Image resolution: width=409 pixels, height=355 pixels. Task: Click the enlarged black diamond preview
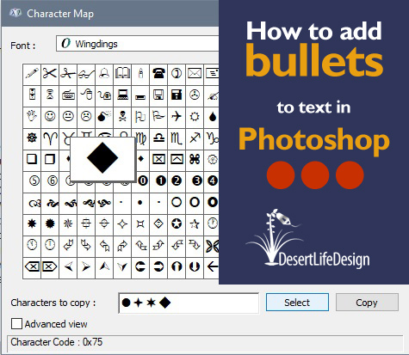tap(102, 159)
